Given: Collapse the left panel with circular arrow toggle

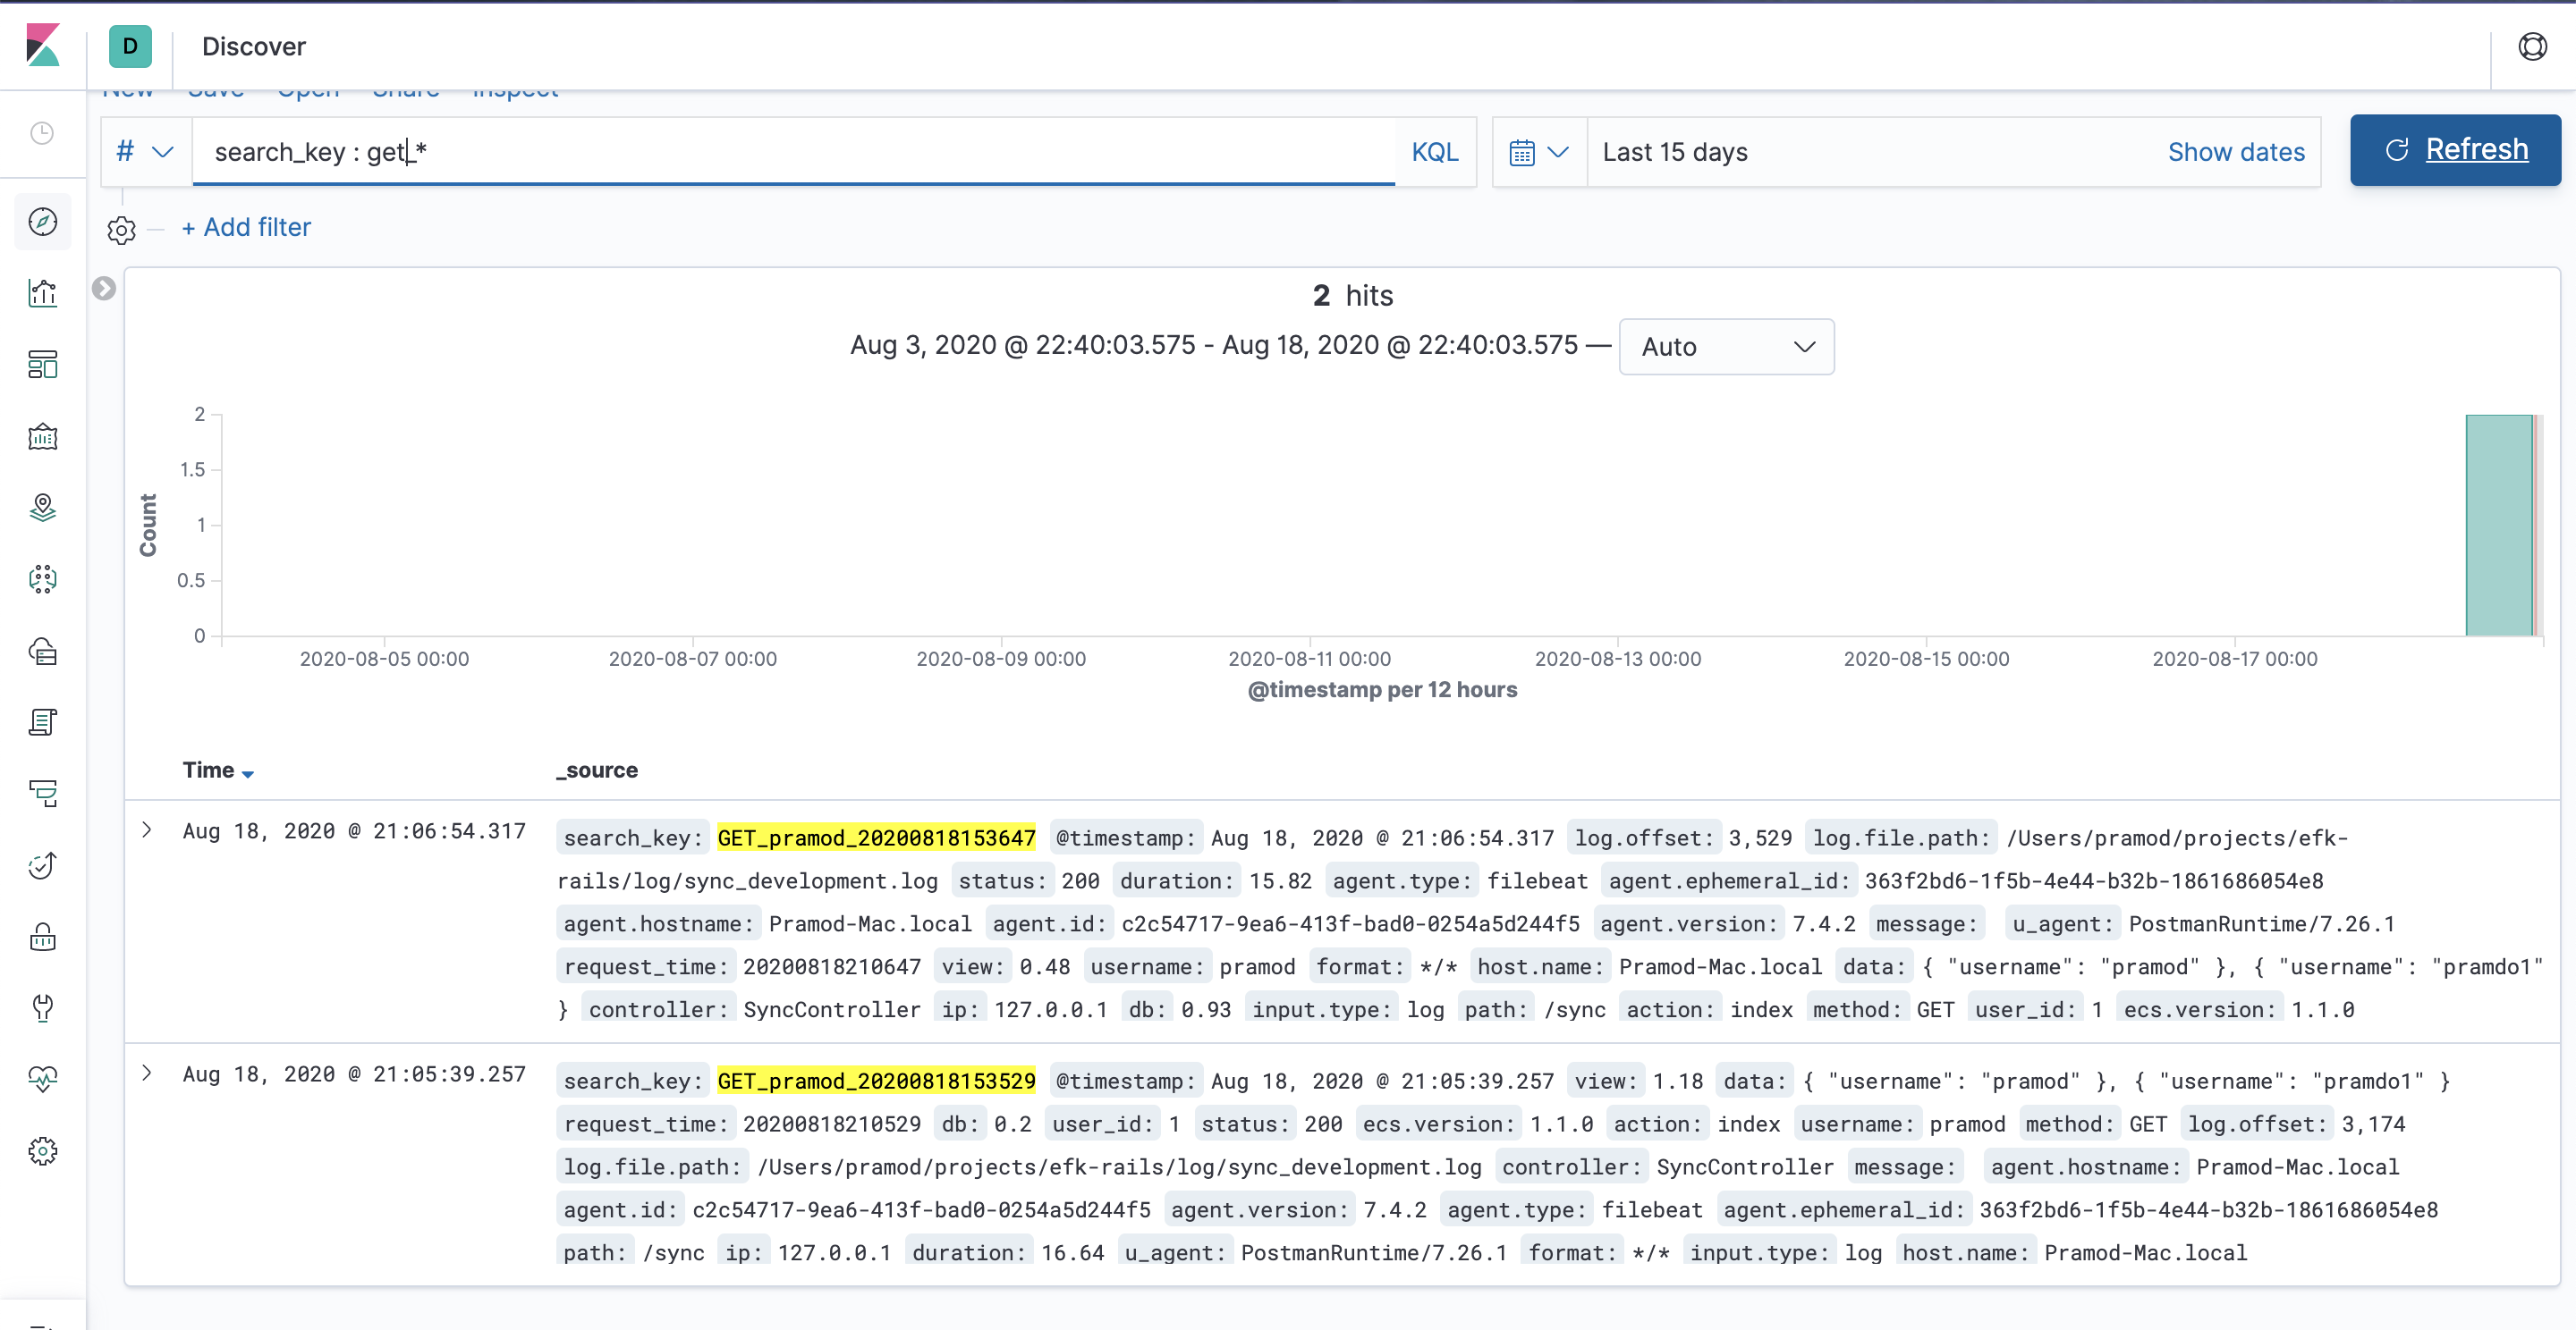Looking at the screenshot, I should tap(104, 288).
